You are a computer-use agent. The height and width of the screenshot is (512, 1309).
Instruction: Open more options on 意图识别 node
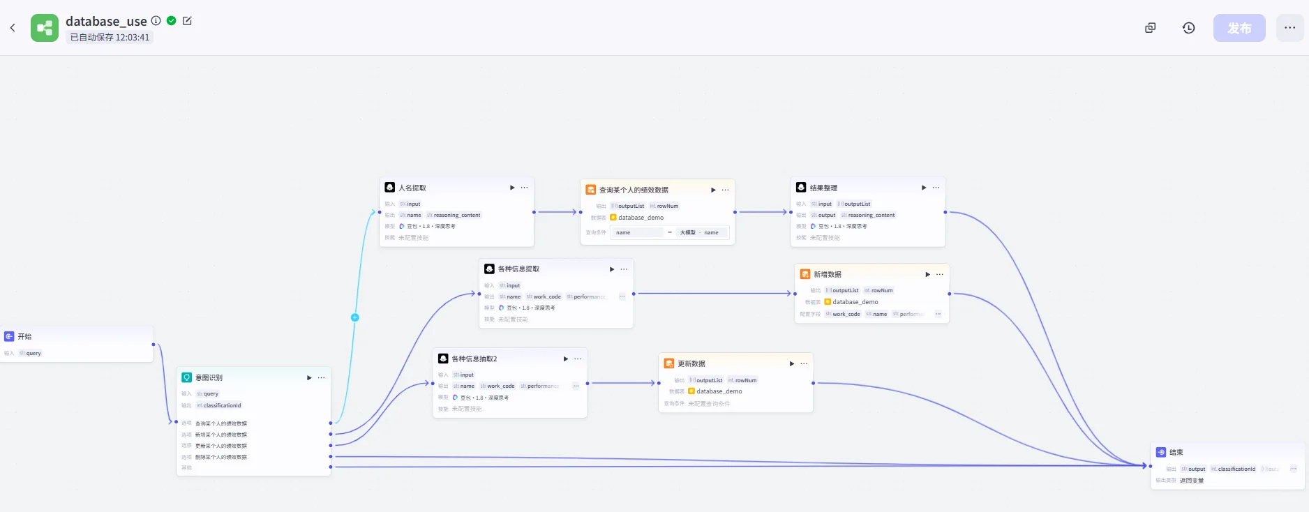pyautogui.click(x=322, y=377)
